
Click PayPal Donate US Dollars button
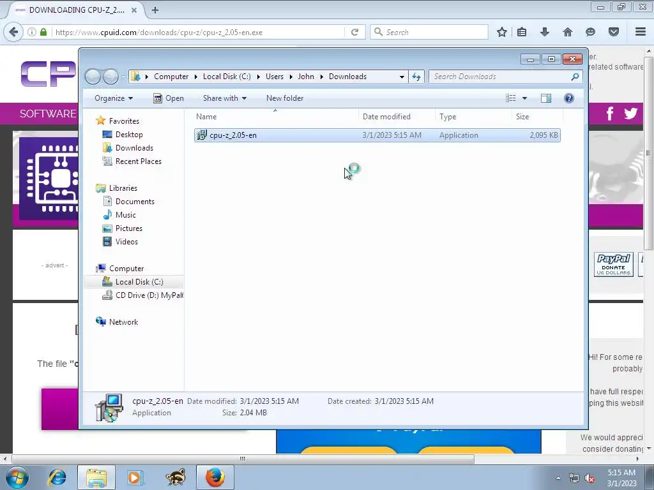(614, 265)
